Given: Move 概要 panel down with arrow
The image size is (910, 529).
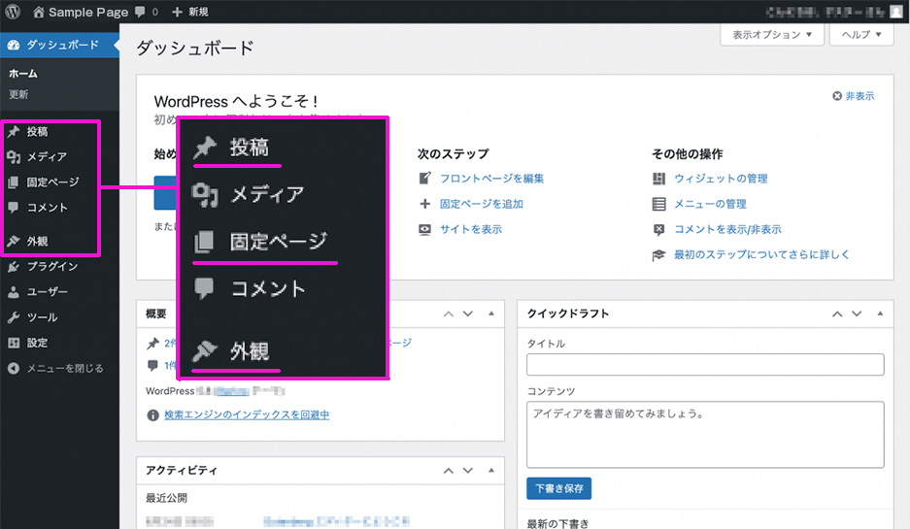Looking at the screenshot, I should tap(467, 314).
